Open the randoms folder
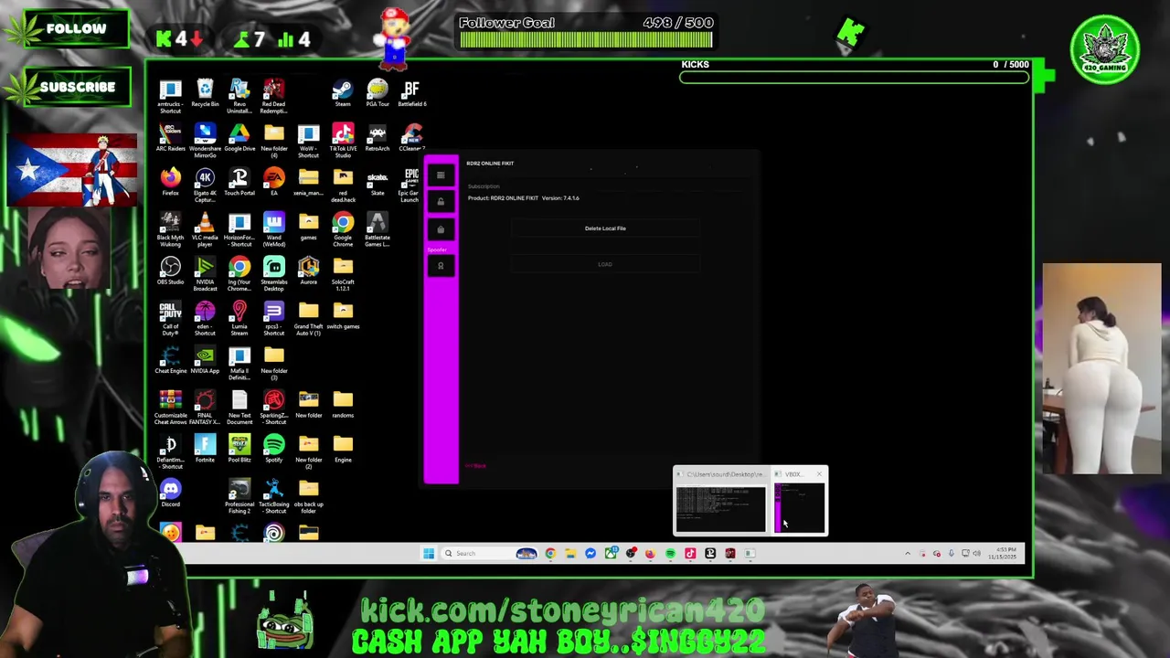 (x=343, y=405)
